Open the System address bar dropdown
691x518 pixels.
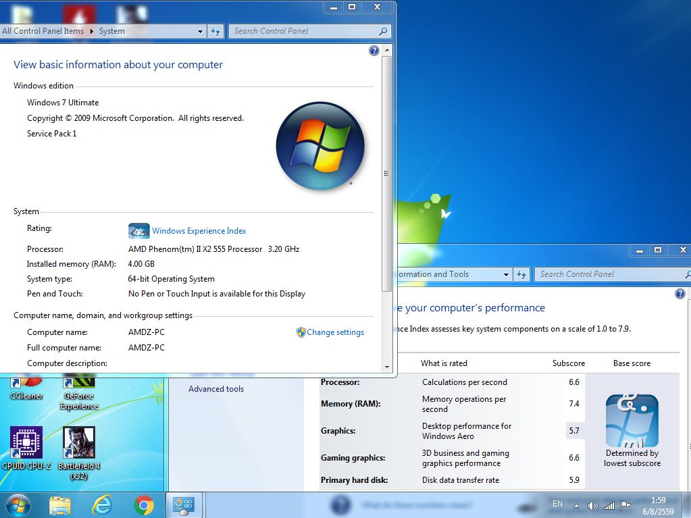[x=200, y=31]
